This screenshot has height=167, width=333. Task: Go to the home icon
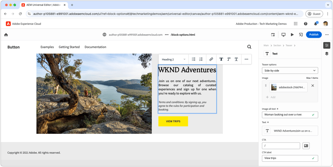pos(6,35)
